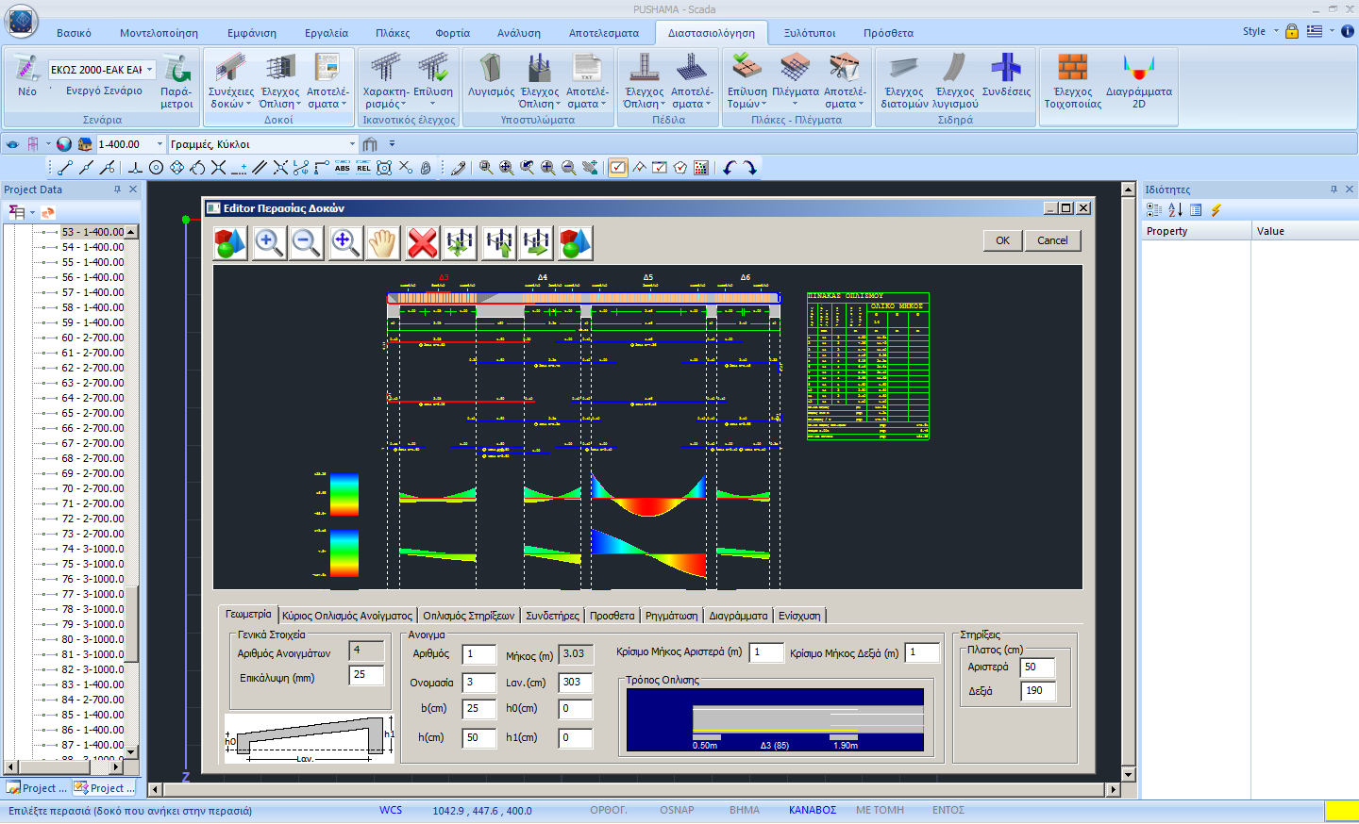Click Cancel in beam editor

[x=1052, y=240]
